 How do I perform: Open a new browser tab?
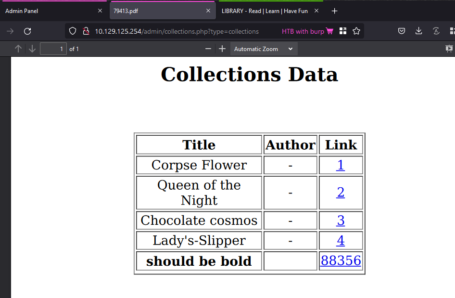(x=335, y=11)
